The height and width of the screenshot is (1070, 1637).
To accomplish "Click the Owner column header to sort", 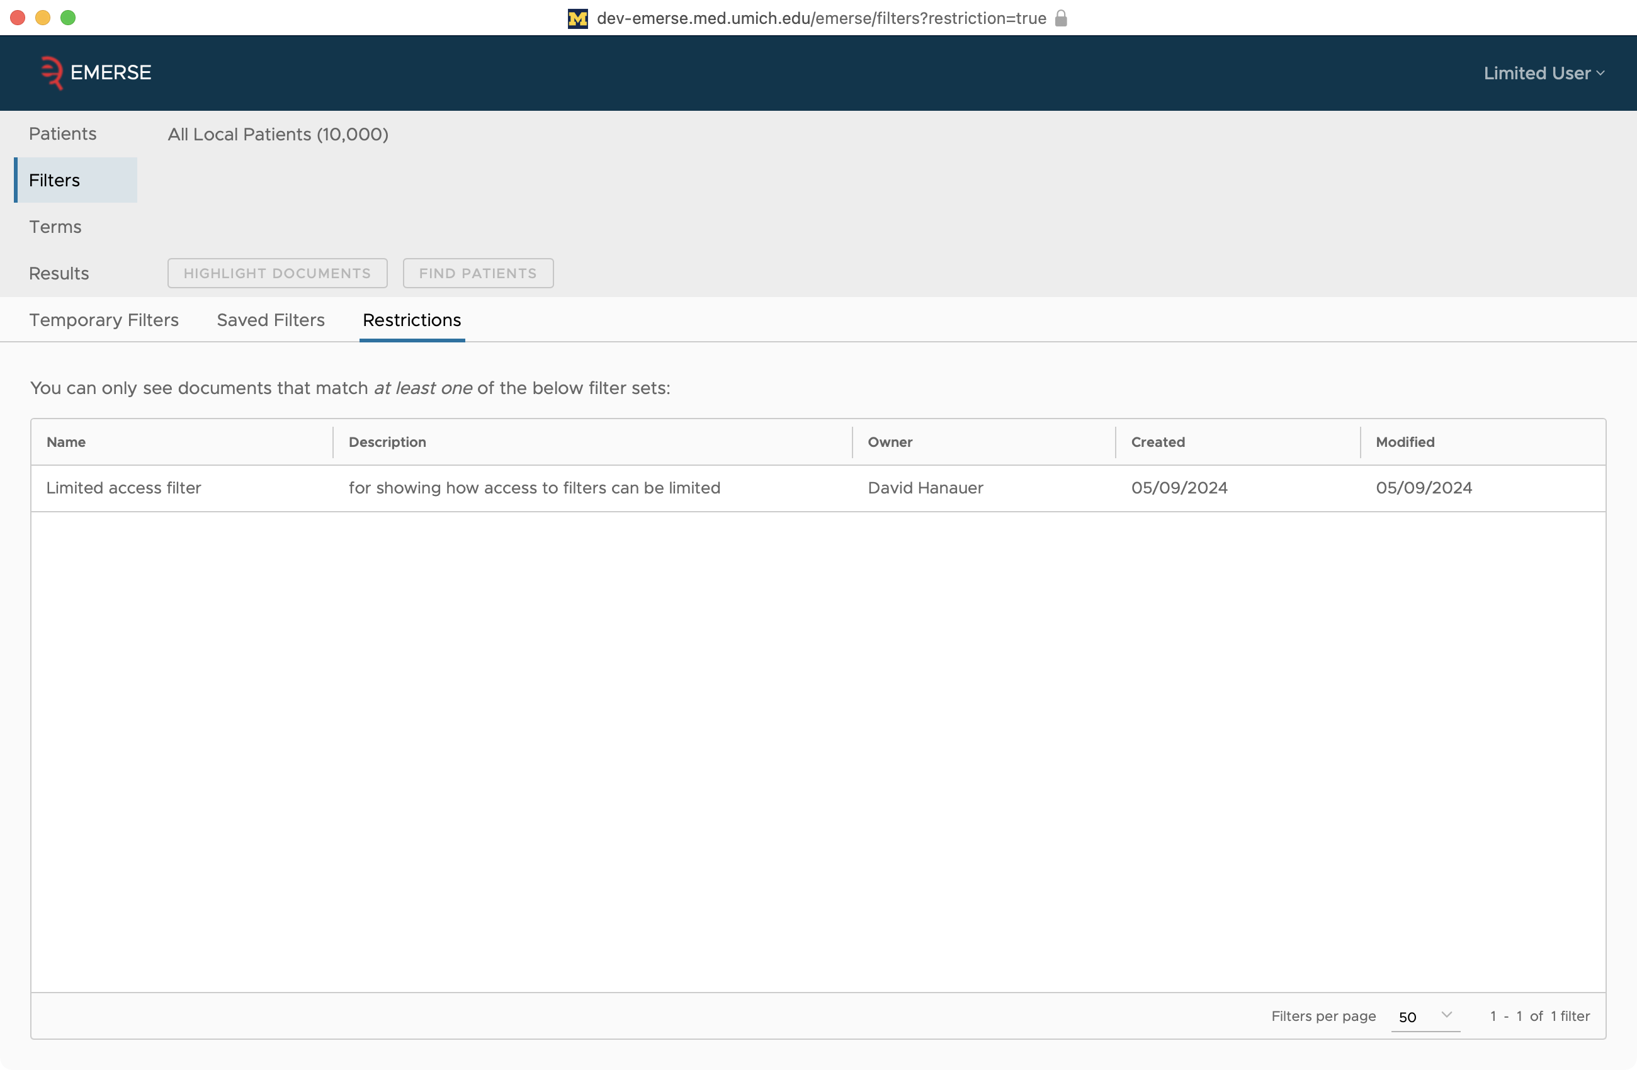I will point(891,442).
